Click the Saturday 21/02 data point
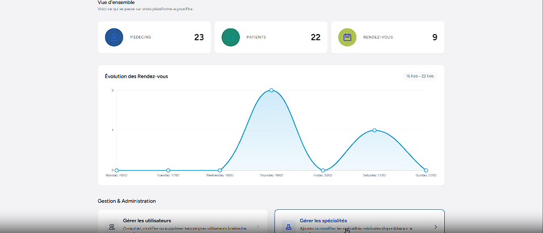 (x=374, y=130)
